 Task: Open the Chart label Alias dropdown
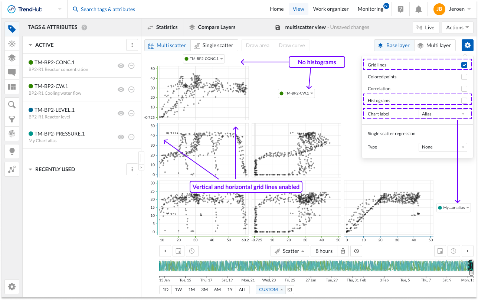(x=443, y=114)
